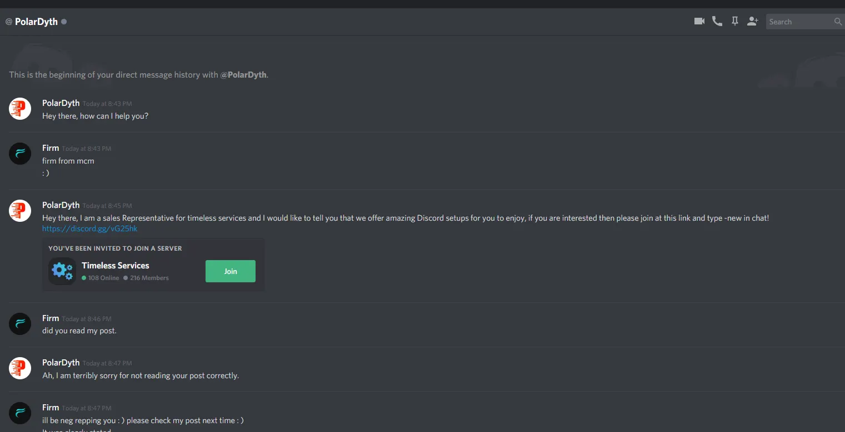Open PolarDyth's avatar beside the sales representative message
Viewport: 845px width, 432px height.
click(20, 211)
